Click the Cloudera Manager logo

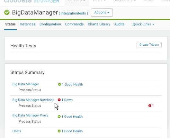coord(32,1)
